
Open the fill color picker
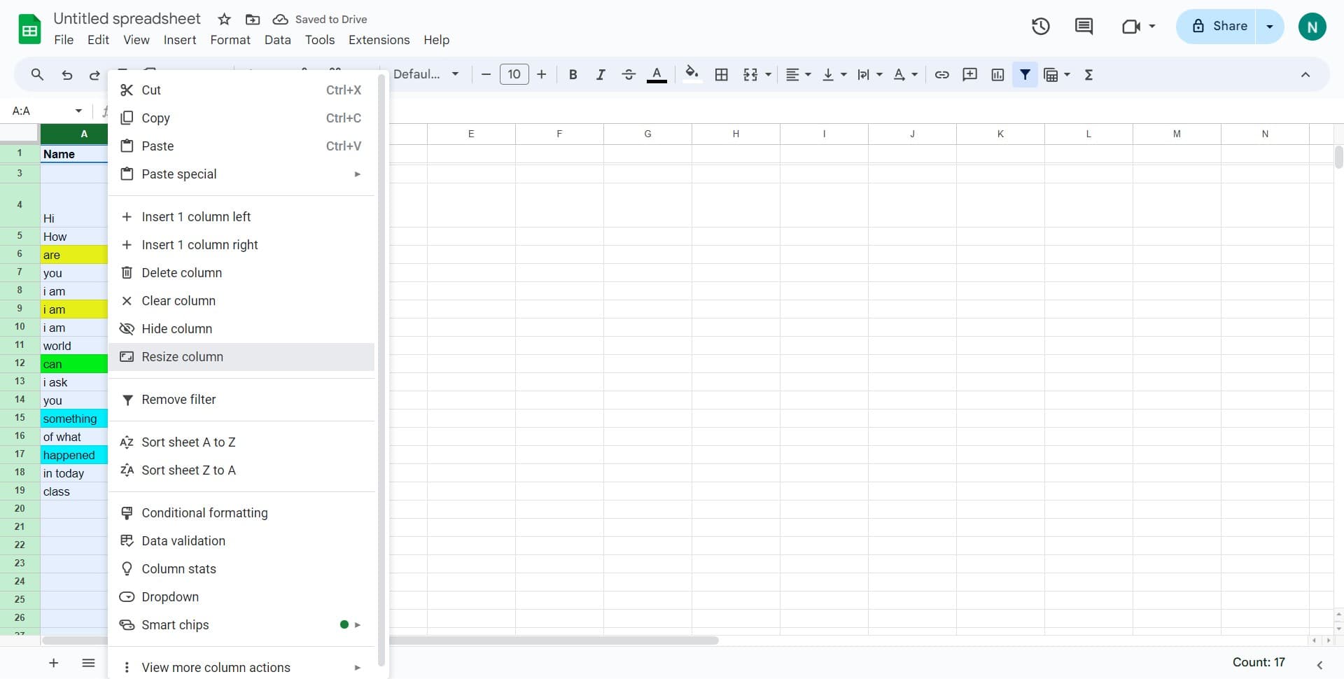coord(692,74)
